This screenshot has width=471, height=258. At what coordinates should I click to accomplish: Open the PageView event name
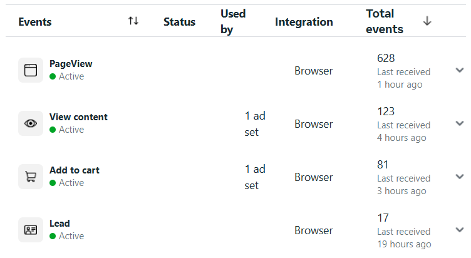tap(71, 64)
